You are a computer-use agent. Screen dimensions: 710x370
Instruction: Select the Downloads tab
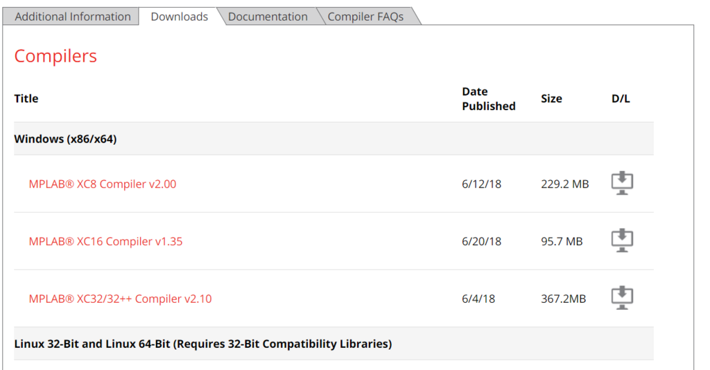coord(180,17)
